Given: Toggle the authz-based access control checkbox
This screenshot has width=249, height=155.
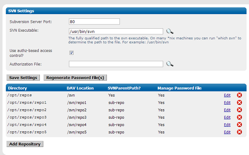Looking at the screenshot, I should tap(72, 53).
